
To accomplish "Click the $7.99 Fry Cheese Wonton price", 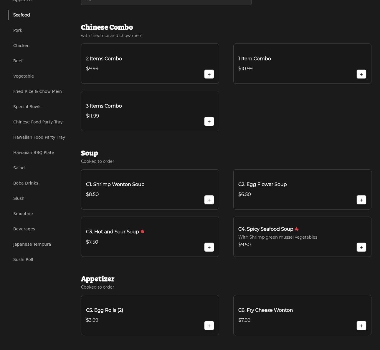I will pyautogui.click(x=244, y=320).
